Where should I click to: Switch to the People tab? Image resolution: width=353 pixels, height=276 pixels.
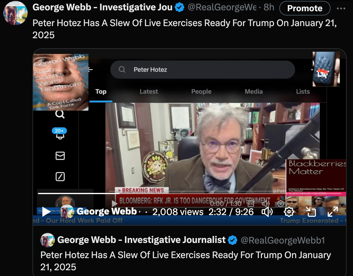201,92
